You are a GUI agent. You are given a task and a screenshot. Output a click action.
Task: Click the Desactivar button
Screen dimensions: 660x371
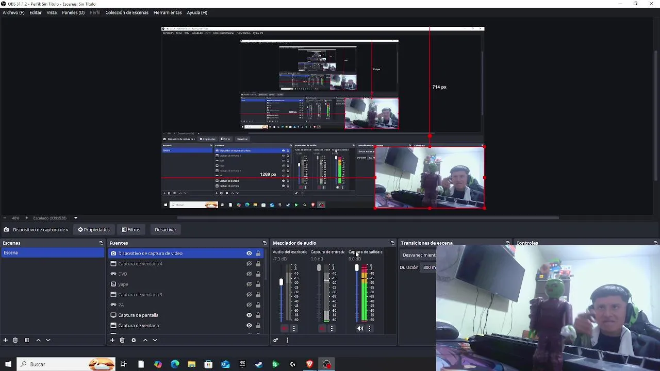pyautogui.click(x=166, y=230)
